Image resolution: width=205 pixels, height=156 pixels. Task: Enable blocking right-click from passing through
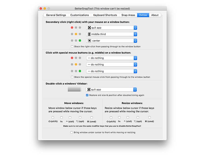[72, 47]
